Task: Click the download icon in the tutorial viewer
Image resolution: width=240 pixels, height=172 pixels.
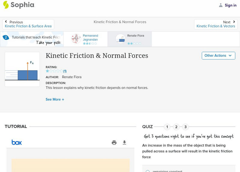Action: click(x=125, y=142)
